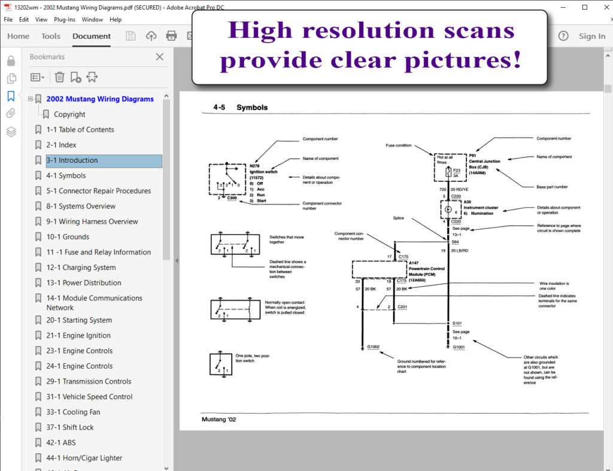Open the Window menu
The height and width of the screenshot is (471, 613).
click(x=92, y=20)
